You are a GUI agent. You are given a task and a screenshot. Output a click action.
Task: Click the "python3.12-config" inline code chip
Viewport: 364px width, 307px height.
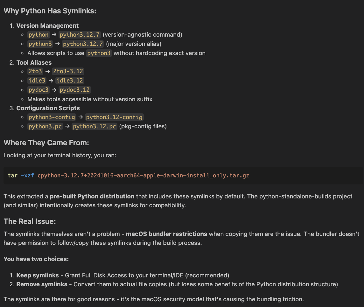point(114,117)
